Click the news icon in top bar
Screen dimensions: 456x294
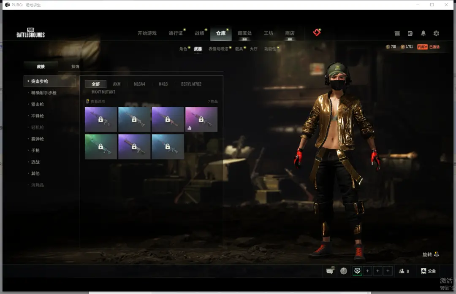pyautogui.click(x=410, y=33)
